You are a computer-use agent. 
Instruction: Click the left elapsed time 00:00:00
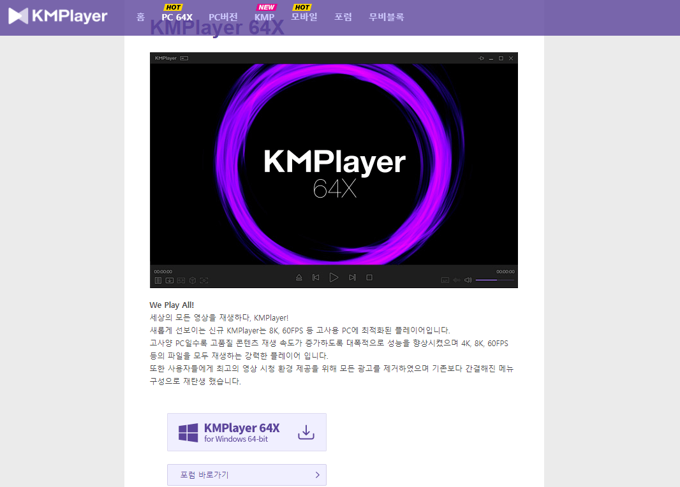[163, 272]
